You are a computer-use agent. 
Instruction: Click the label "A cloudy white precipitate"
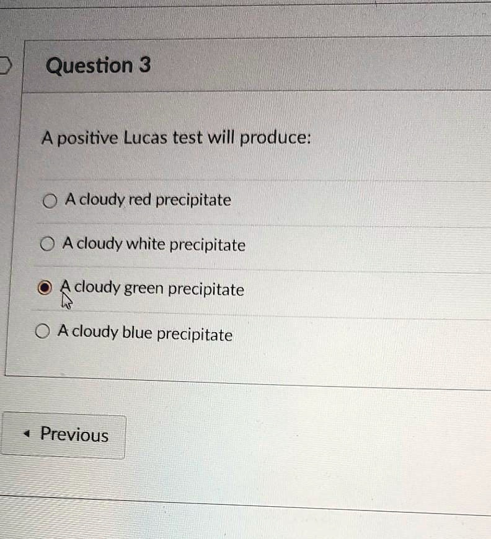coord(154,244)
